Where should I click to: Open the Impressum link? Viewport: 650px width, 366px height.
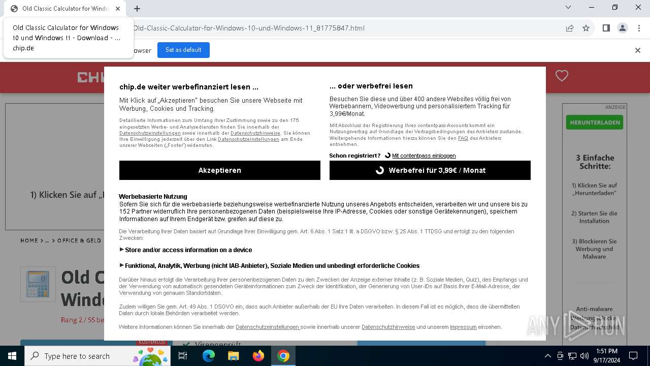click(463, 327)
